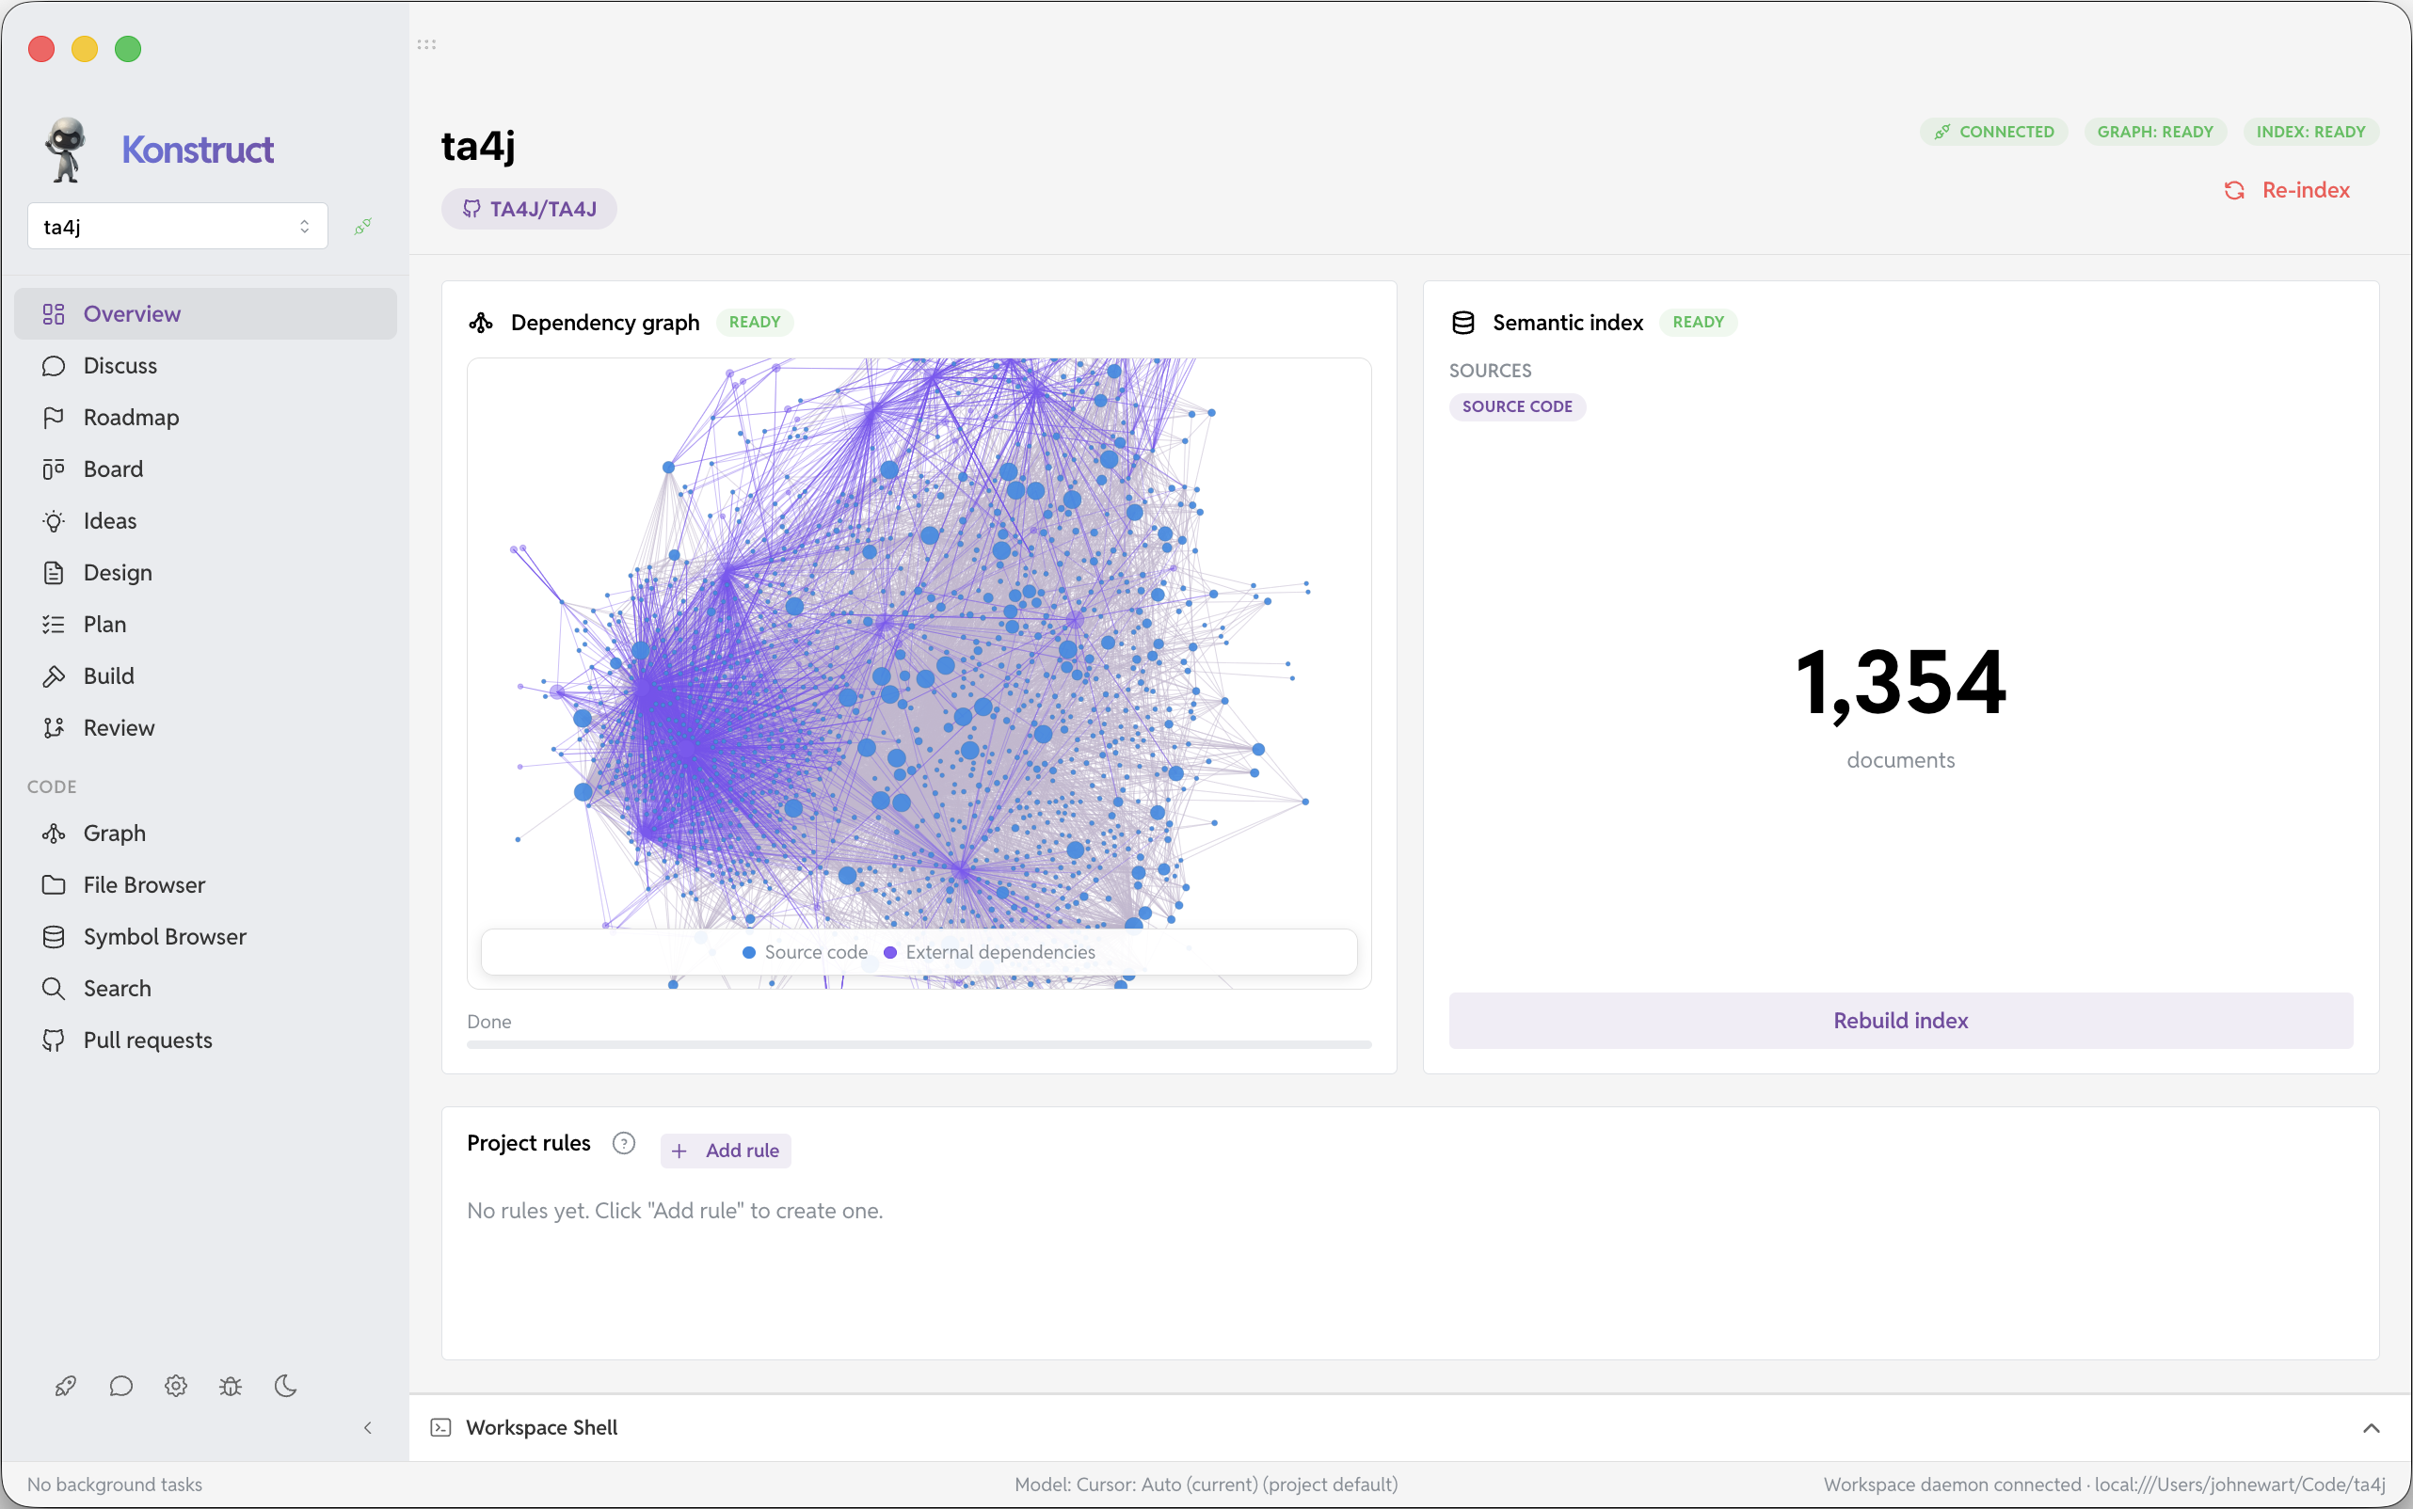This screenshot has height=1509, width=2413.
Task: Click the bug report icon
Action: click(x=231, y=1385)
